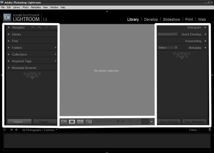Set Navigator zoom to 1:1
Image resolution: width=214 pixels, height=153 pixels.
click(x=46, y=27)
